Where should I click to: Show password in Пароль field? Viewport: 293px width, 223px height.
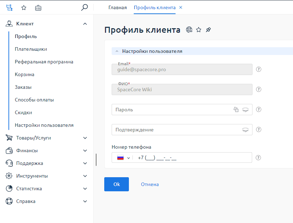click(x=245, y=110)
